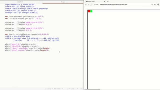
Task: Click the line "var cizimAlani=tuval.getContext"
Action: tap(23, 18)
